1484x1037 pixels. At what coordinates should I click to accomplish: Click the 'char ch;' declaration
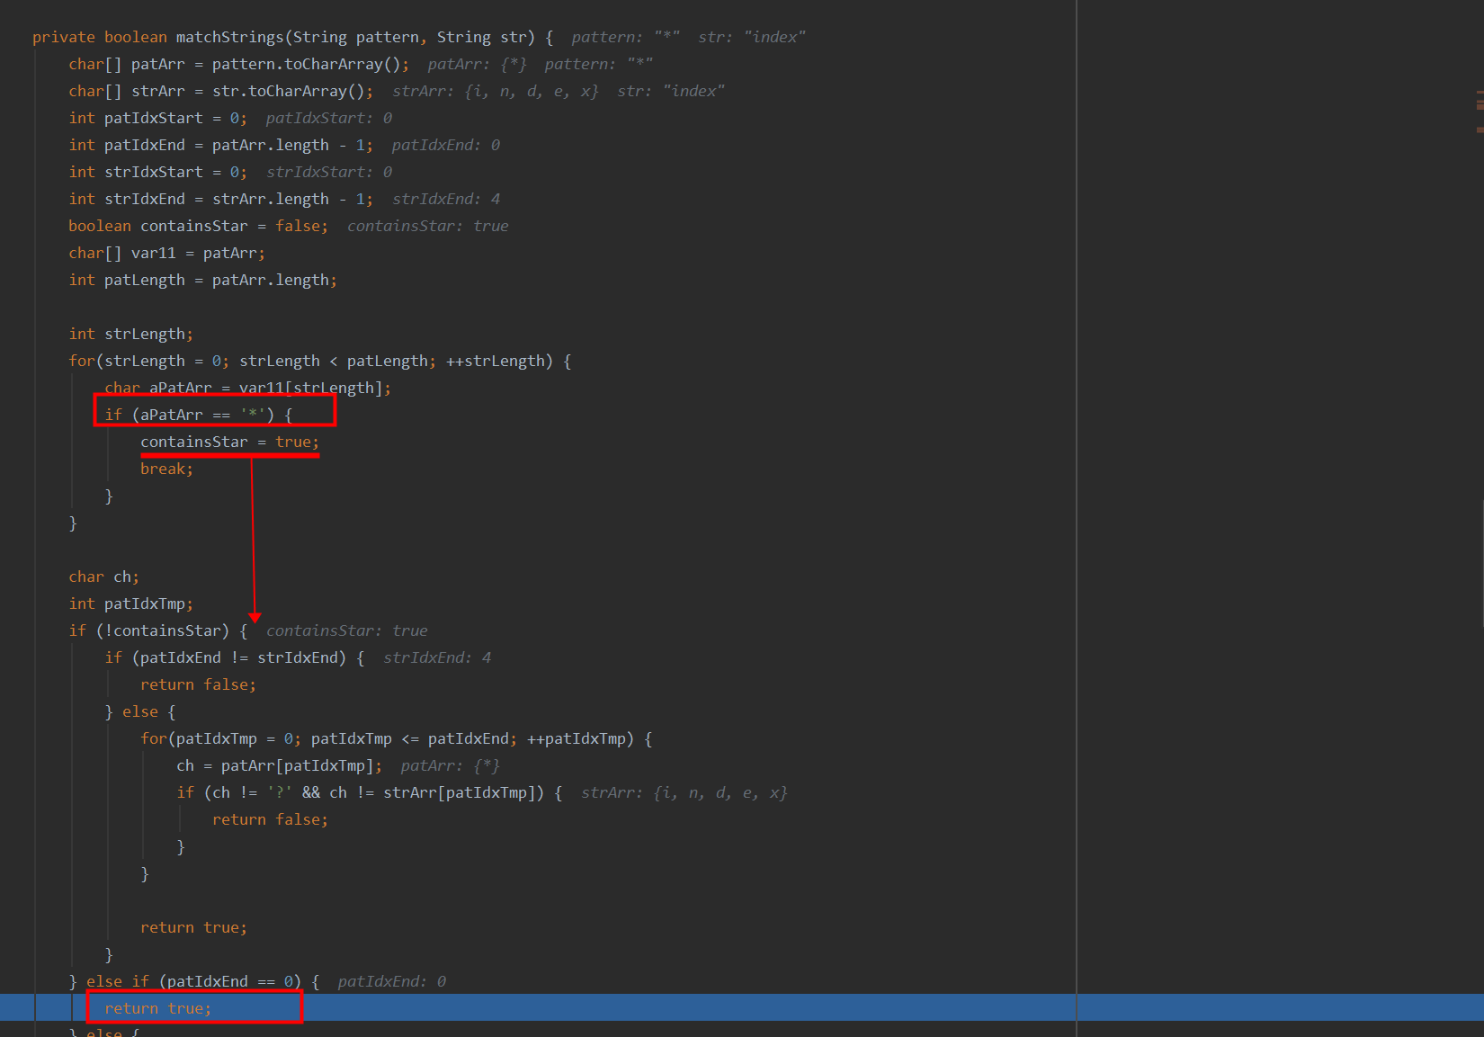pos(103,577)
